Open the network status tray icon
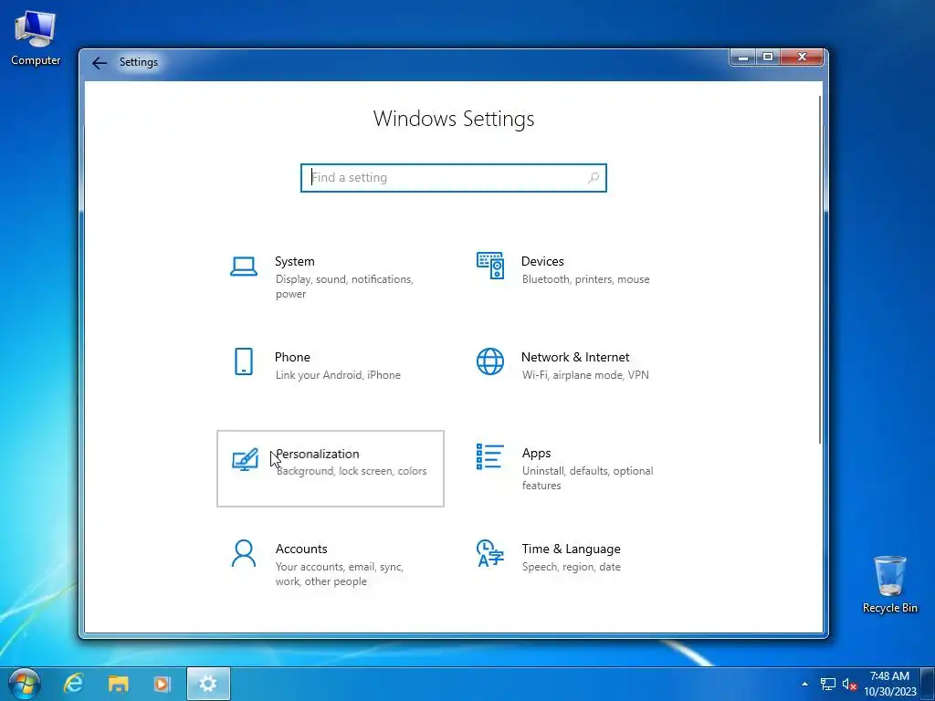This screenshot has width=935, height=701. 827,685
